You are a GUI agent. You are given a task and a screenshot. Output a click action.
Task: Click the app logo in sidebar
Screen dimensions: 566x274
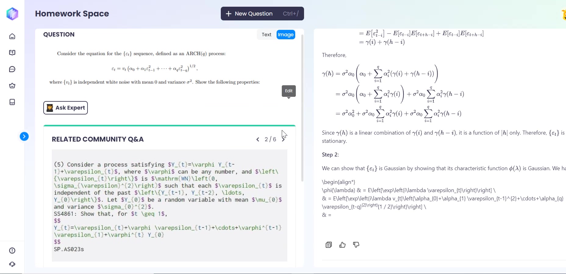12,14
